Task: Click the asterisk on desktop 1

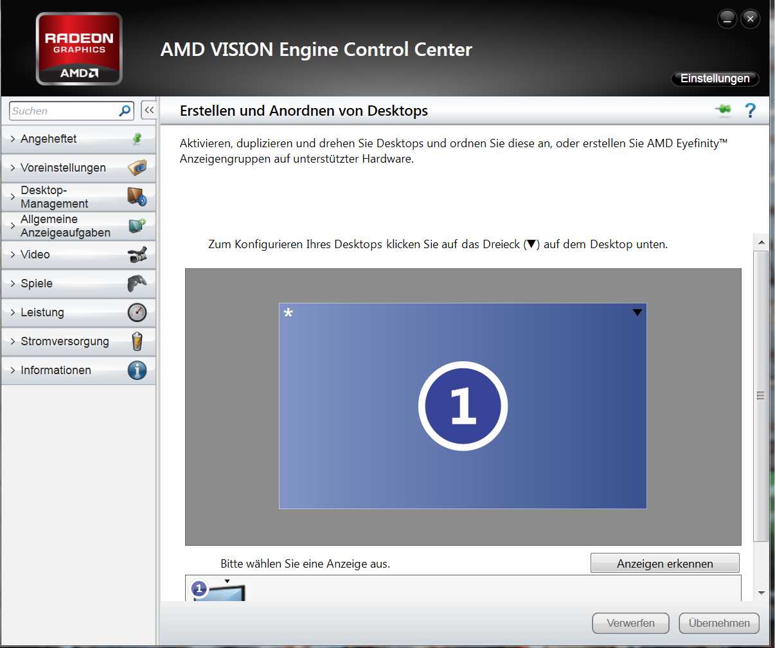Action: 289,313
